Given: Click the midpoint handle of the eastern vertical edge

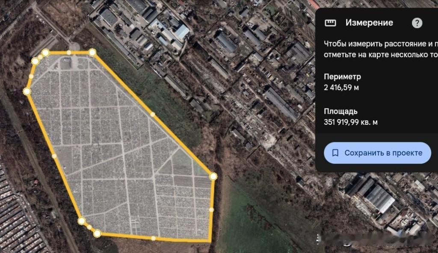Looking at the screenshot, I should coord(211,209).
